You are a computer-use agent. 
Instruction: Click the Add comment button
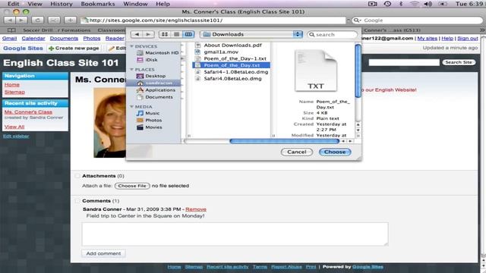pos(103,253)
